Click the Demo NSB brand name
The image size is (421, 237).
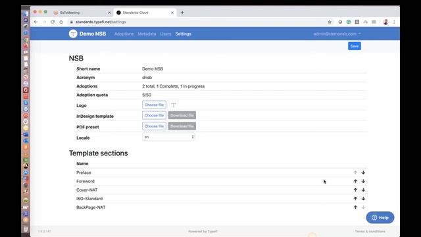tap(93, 34)
